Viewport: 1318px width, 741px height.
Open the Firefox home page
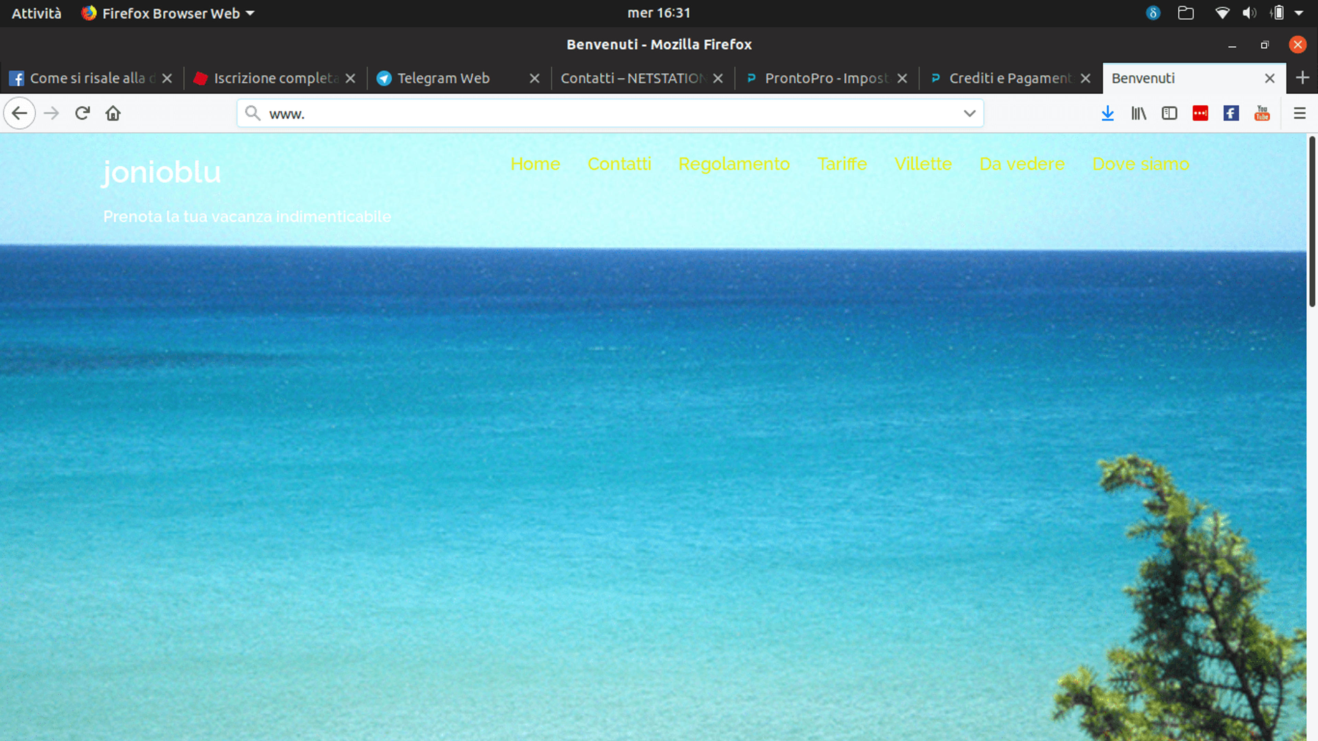tap(113, 113)
